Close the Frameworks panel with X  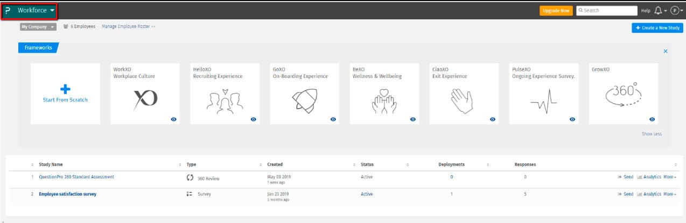666,51
